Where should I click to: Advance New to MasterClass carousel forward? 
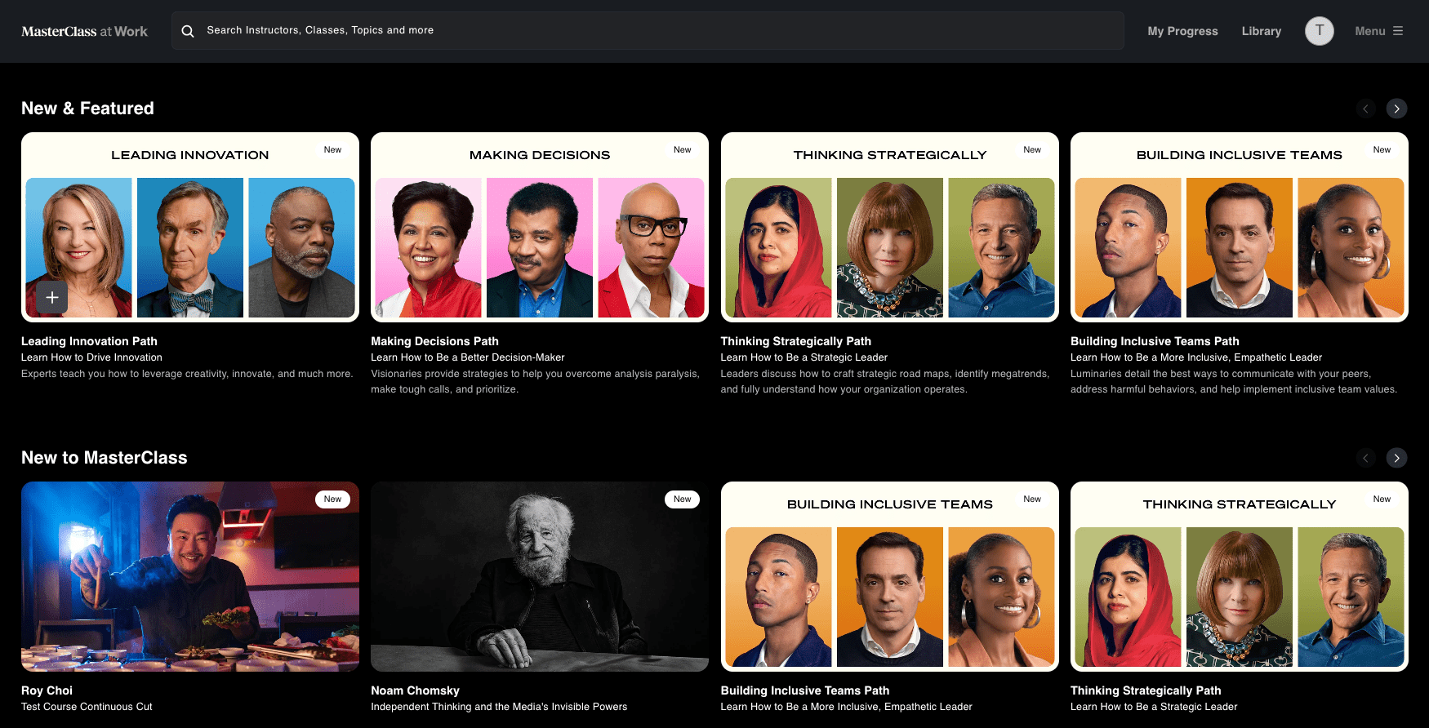[x=1396, y=458]
